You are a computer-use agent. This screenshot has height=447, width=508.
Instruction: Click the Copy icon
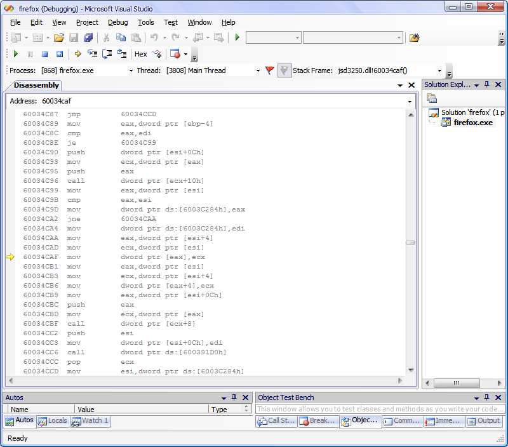click(121, 38)
